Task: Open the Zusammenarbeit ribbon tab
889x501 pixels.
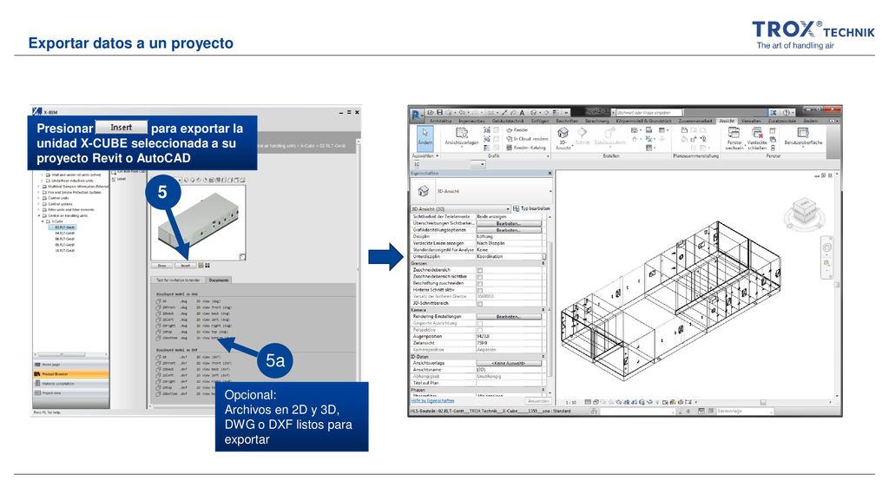Action: 695,122
